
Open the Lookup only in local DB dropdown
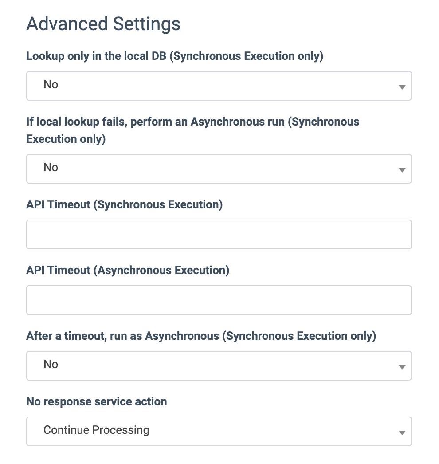219,86
